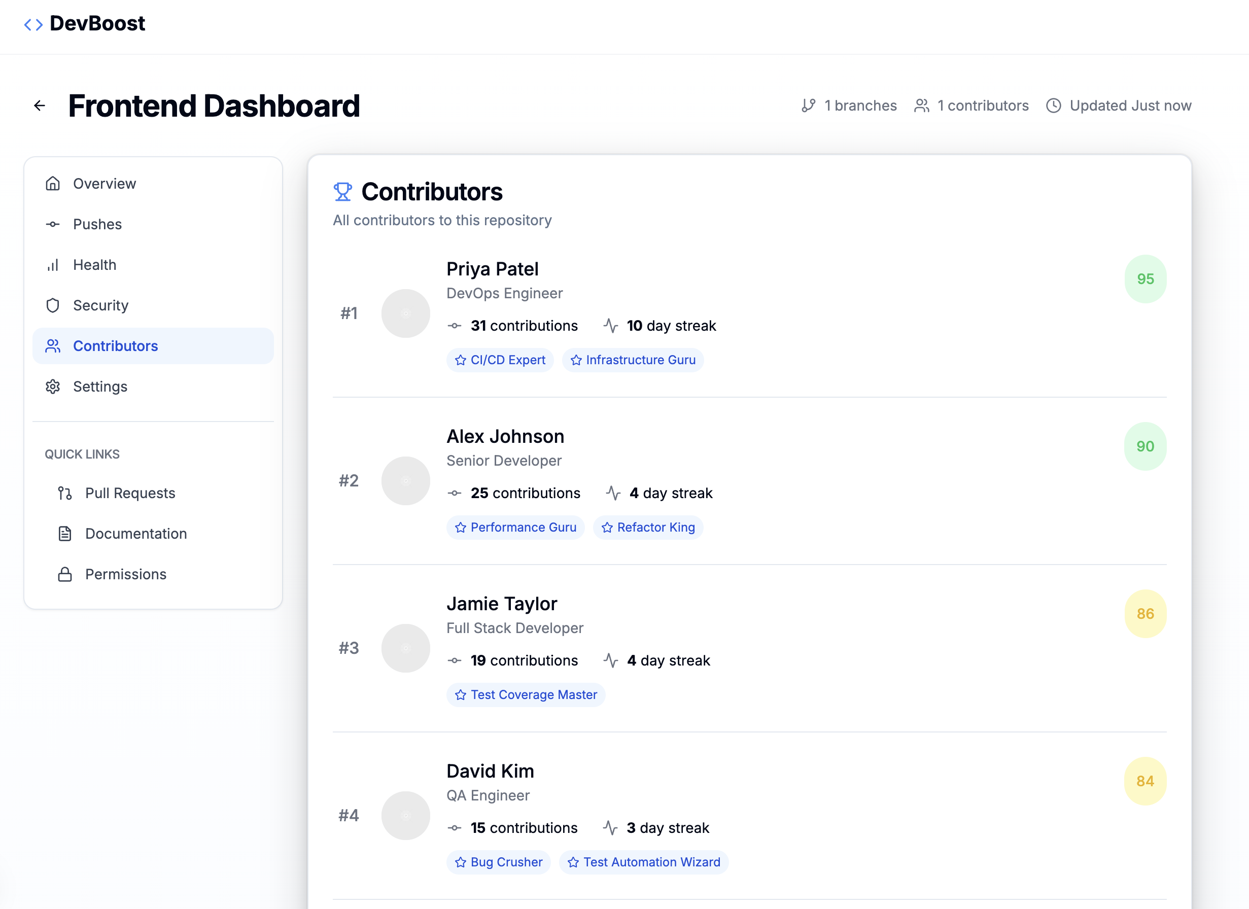Click the shield icon for Security
The image size is (1249, 909).
[53, 305]
